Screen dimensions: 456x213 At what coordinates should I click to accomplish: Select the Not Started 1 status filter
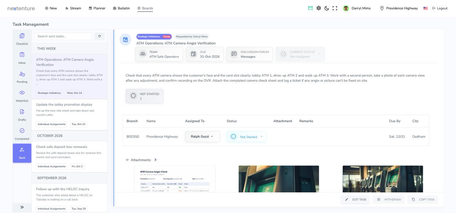tap(145, 96)
